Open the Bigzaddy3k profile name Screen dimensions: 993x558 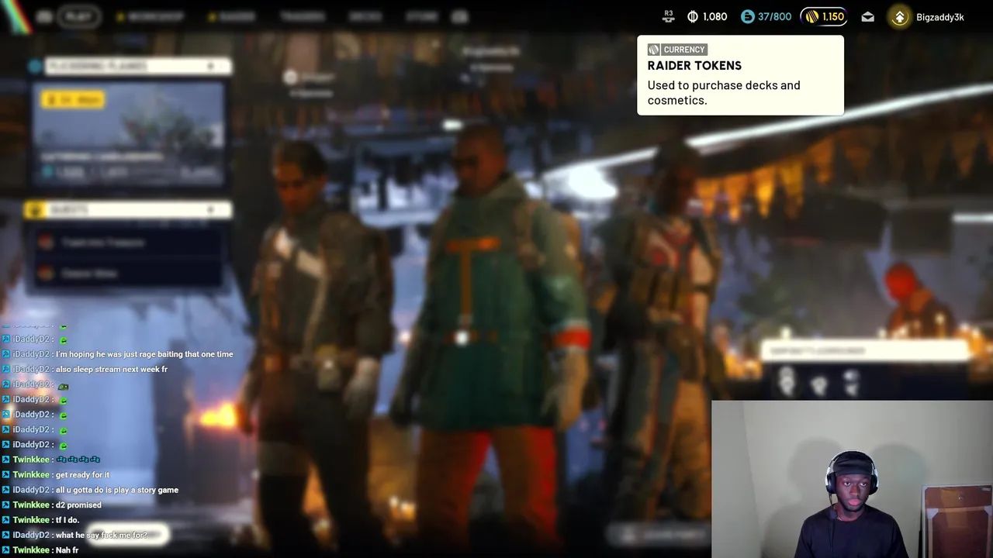tap(939, 17)
